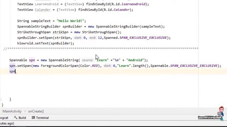Click 'Color.RED' in ForegroundColorSpan
The width and height of the screenshot is (227, 127).
89,66
